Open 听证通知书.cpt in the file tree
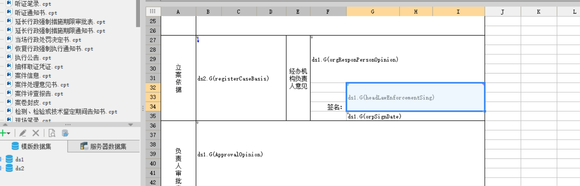The width and height of the screenshot is (580, 186). (x=36, y=13)
